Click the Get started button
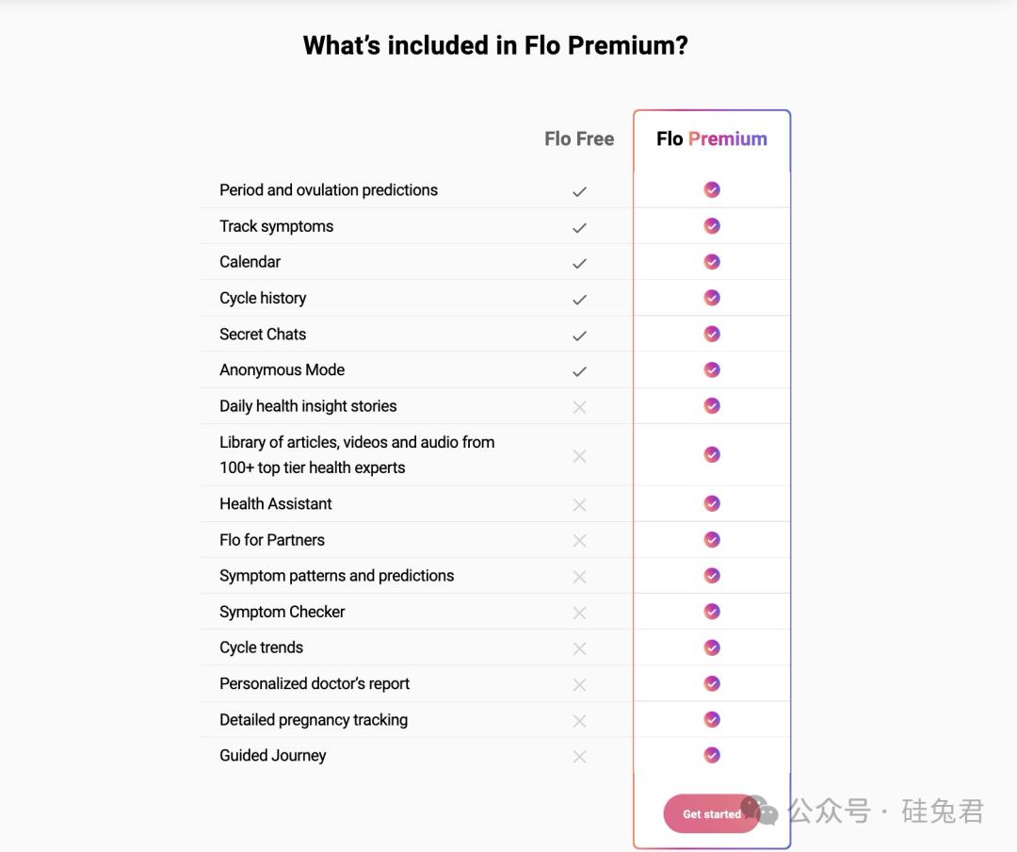 [x=711, y=813]
